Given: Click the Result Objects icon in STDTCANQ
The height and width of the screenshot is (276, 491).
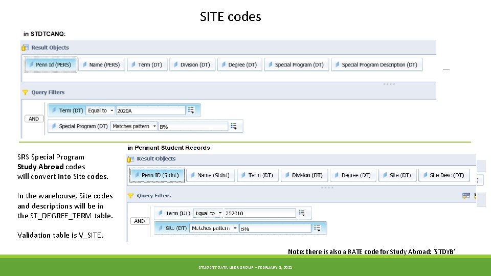Looking at the screenshot, I should pyautogui.click(x=25, y=48).
